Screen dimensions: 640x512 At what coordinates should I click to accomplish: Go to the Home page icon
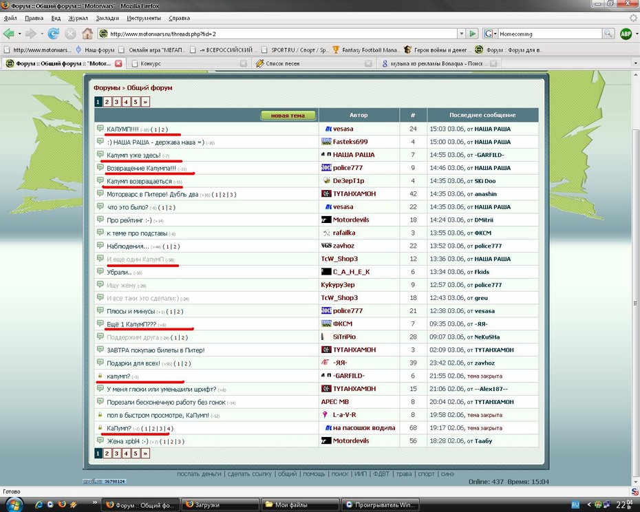click(x=87, y=34)
